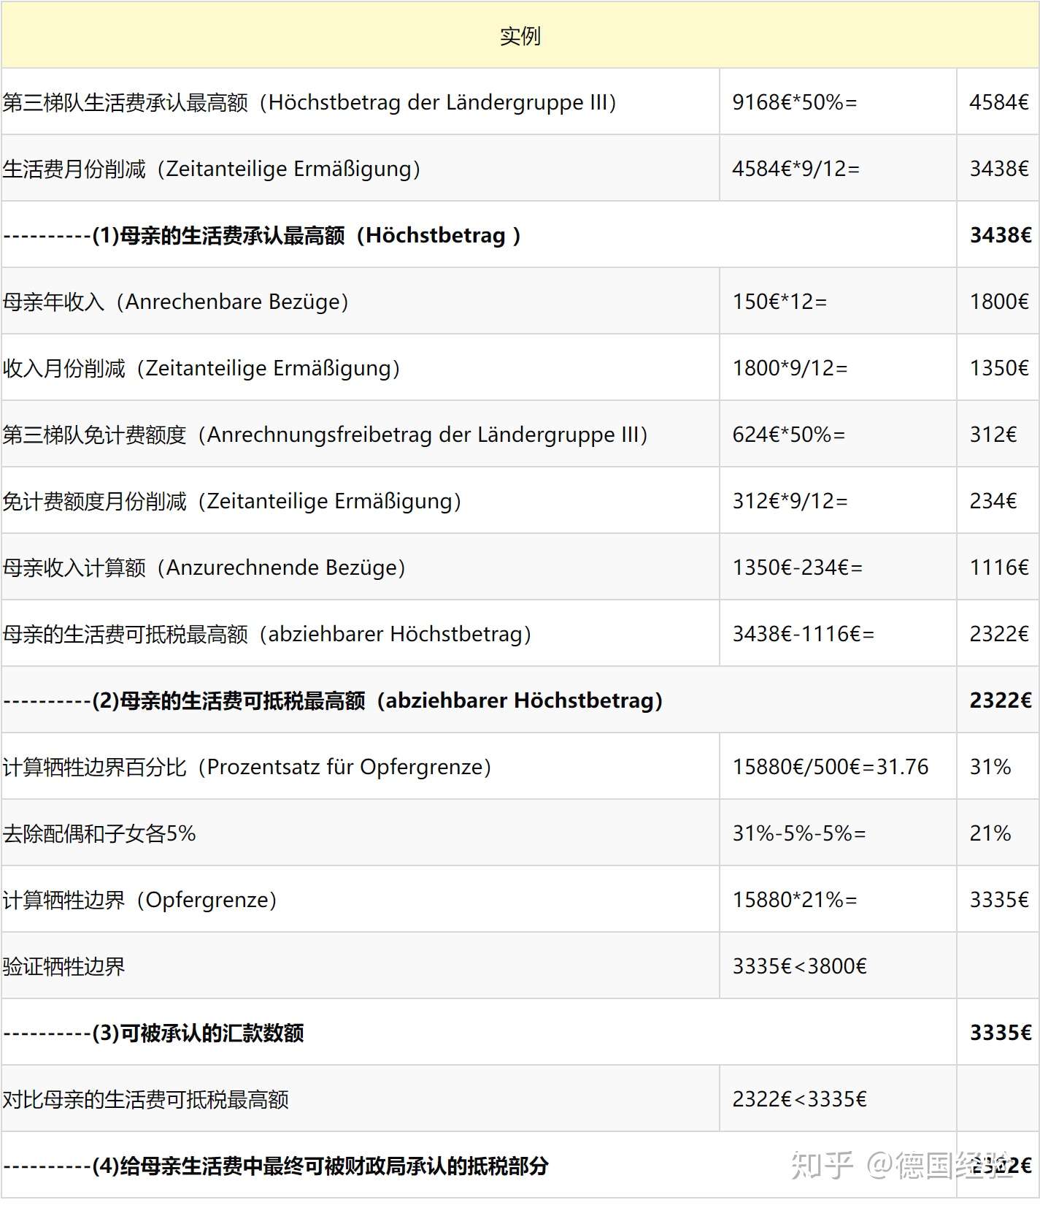Viewport: 1040px width, 1208px height.
Task: Select the '计算牺牲边界 (Opfergrenze)' label
Action: [140, 900]
